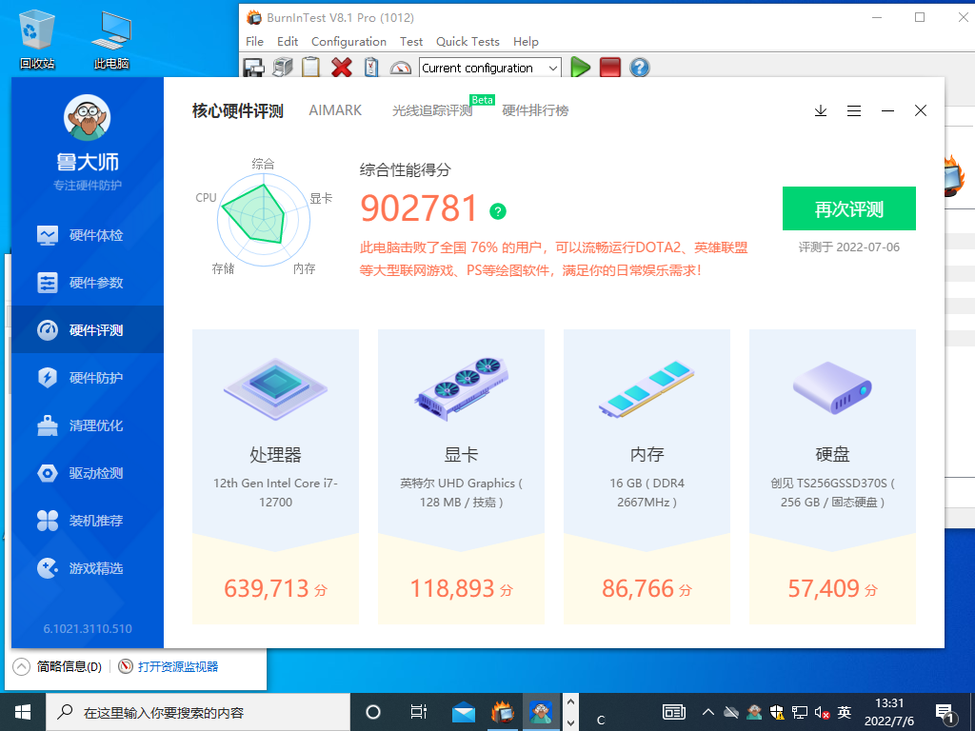
Task: Start the test with the green play icon
Action: click(581, 68)
